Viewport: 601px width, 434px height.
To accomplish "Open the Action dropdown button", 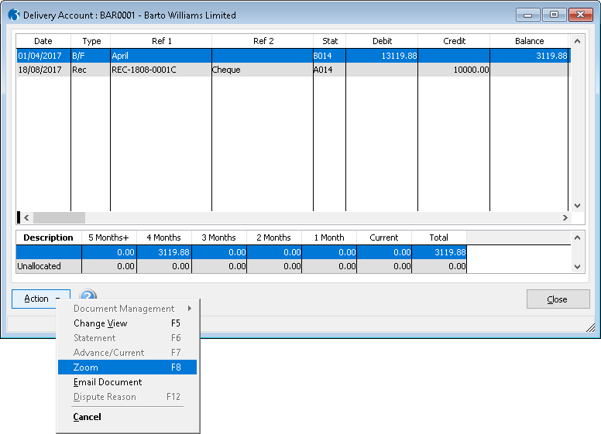I will click(x=41, y=299).
